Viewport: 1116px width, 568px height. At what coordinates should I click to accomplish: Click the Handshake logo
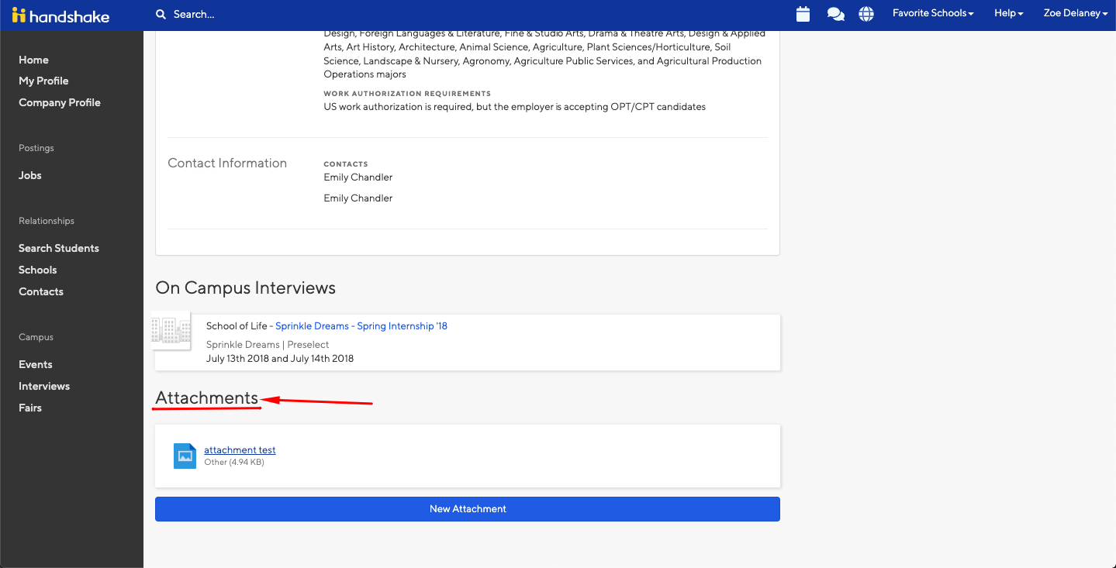[x=60, y=15]
